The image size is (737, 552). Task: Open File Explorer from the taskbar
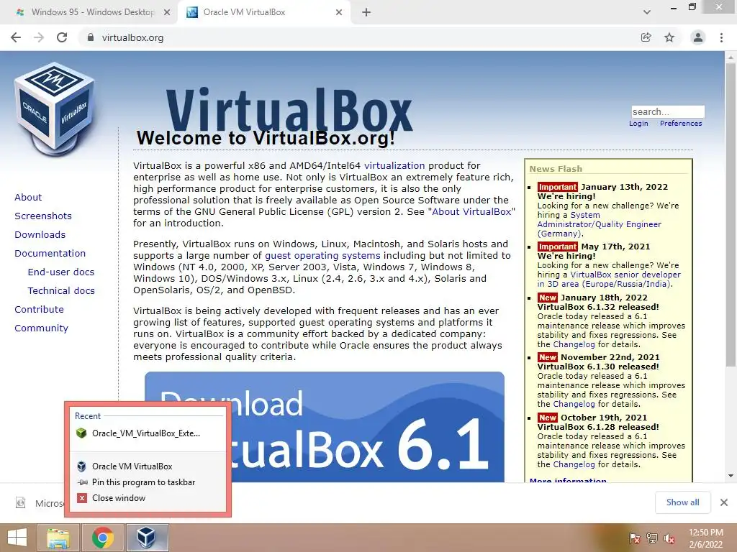(x=58, y=538)
